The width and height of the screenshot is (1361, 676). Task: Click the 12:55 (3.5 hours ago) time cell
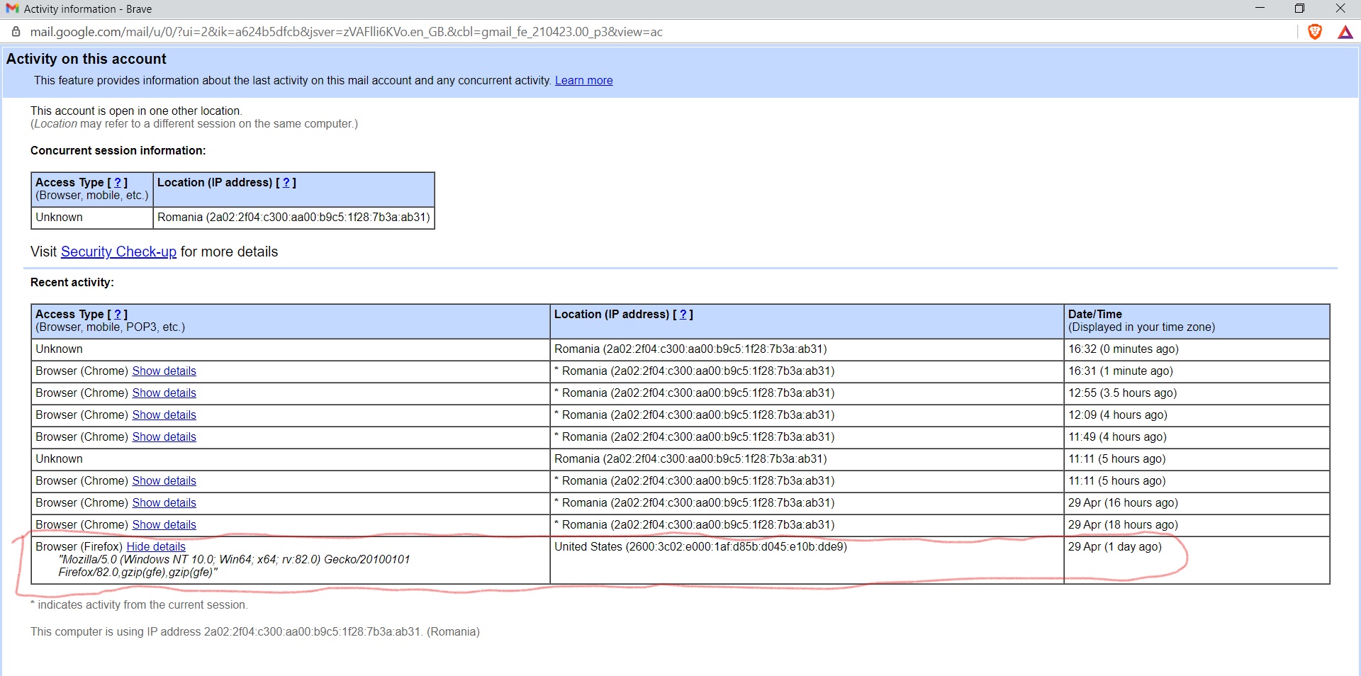tap(1197, 393)
